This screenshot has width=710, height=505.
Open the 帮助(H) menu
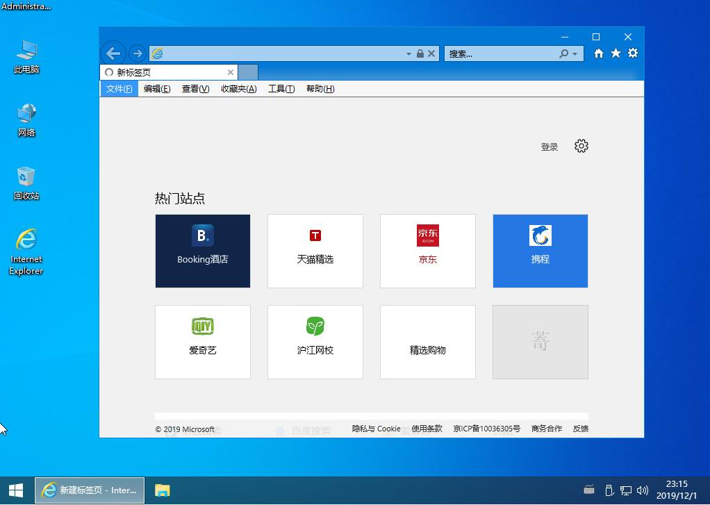(320, 89)
